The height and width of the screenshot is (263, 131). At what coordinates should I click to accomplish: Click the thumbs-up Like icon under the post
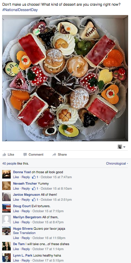point(4,155)
